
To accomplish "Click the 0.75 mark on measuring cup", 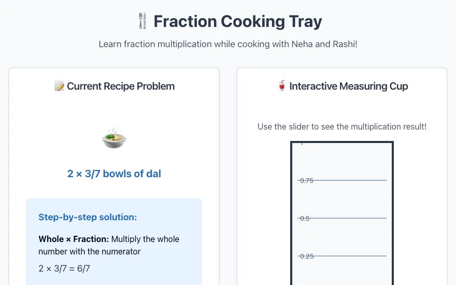I will pos(307,181).
